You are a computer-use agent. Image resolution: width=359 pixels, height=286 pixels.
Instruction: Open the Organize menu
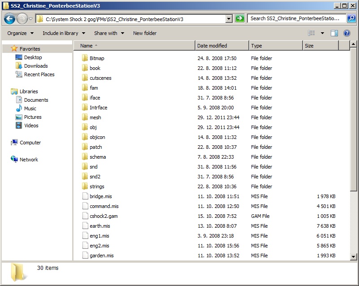tap(20, 33)
